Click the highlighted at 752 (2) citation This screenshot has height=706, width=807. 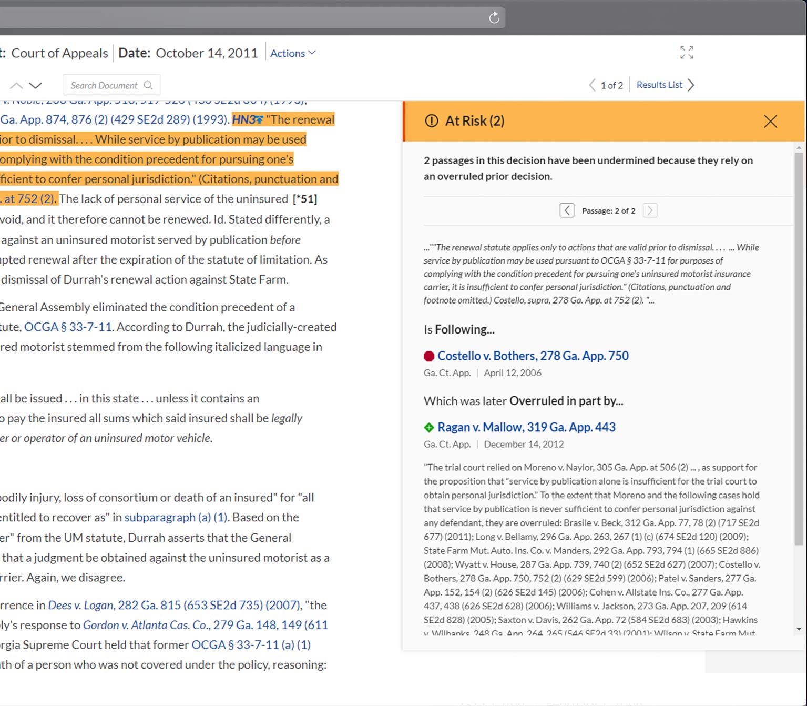pos(28,199)
